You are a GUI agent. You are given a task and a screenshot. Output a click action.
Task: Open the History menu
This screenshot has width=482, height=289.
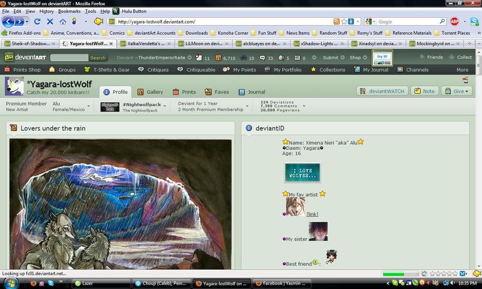47,11
